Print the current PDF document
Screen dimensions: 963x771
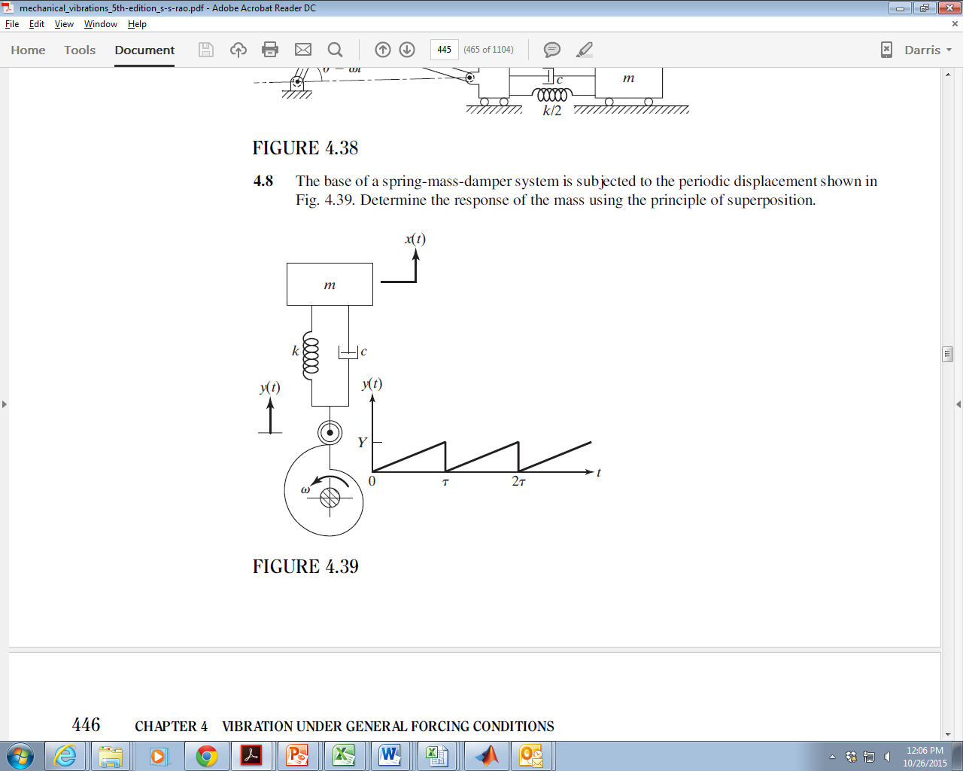[269, 50]
